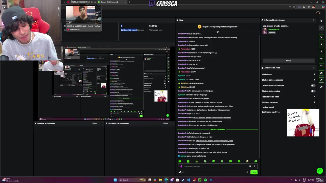Click the Tiempo en vivo stat
This screenshot has width=326, height=183.
click(x=156, y=28)
